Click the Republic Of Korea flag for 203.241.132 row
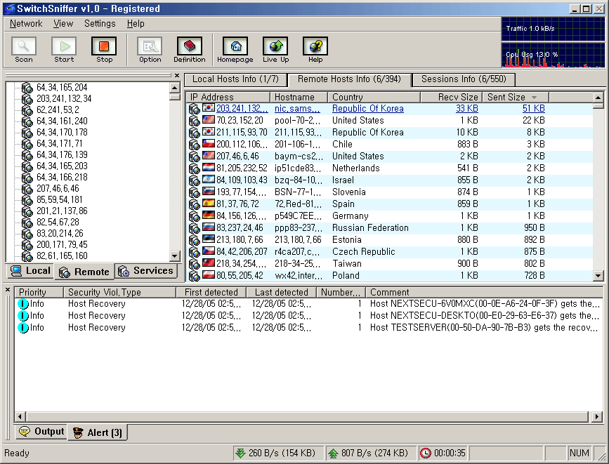609x464 pixels. tap(209, 108)
